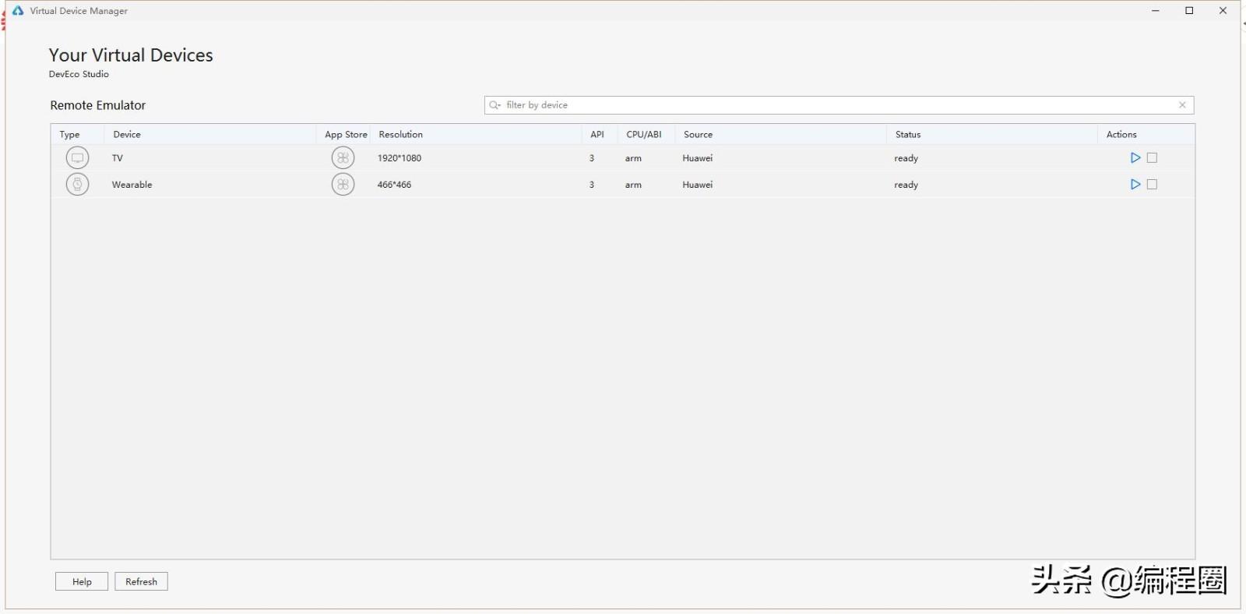Screen dimensions: 1246x614
Task: Clear the device filter with X icon
Action: pyautogui.click(x=1182, y=105)
